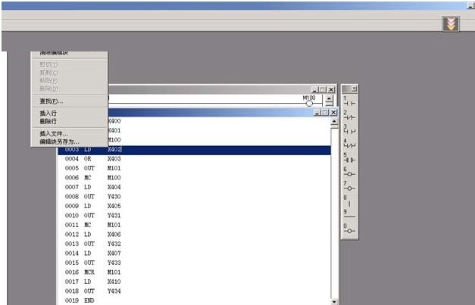
Task: Select step 0006 MC M100
Action: point(194,178)
